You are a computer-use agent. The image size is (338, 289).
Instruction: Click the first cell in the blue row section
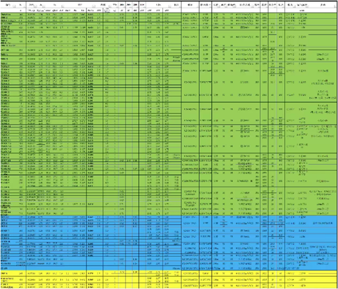(x=6, y=216)
